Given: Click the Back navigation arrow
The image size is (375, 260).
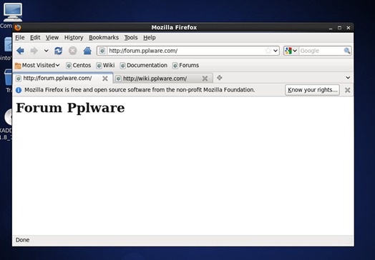Looking at the screenshot, I should pyautogui.click(x=20, y=51).
